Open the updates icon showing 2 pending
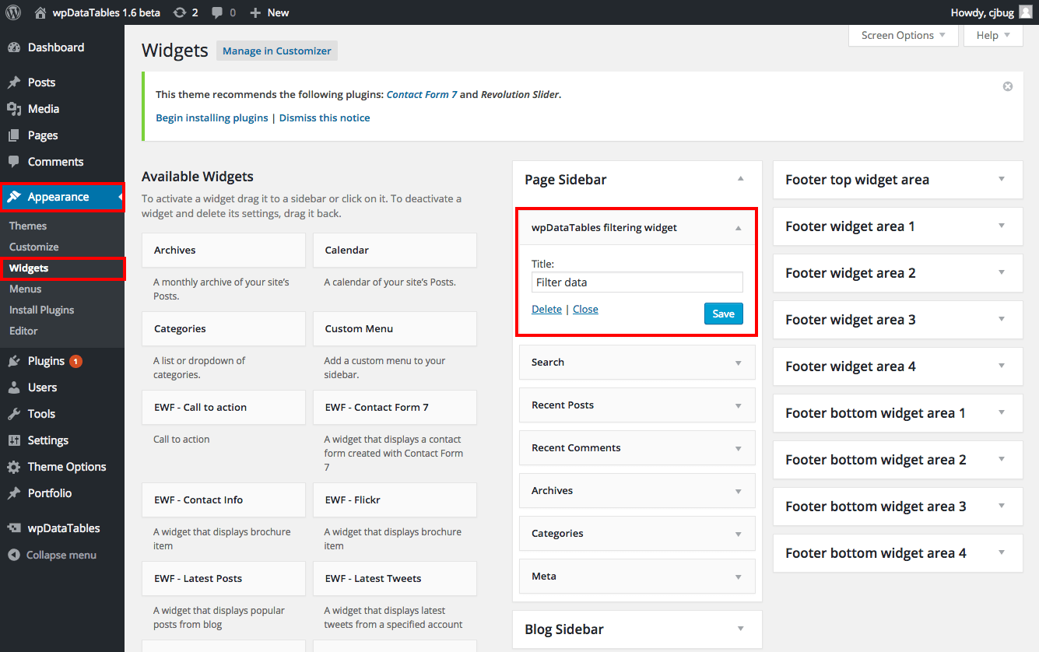The image size is (1039, 652). [179, 12]
